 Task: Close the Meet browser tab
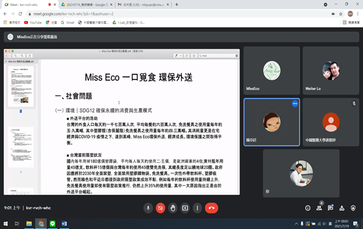(55, 4)
